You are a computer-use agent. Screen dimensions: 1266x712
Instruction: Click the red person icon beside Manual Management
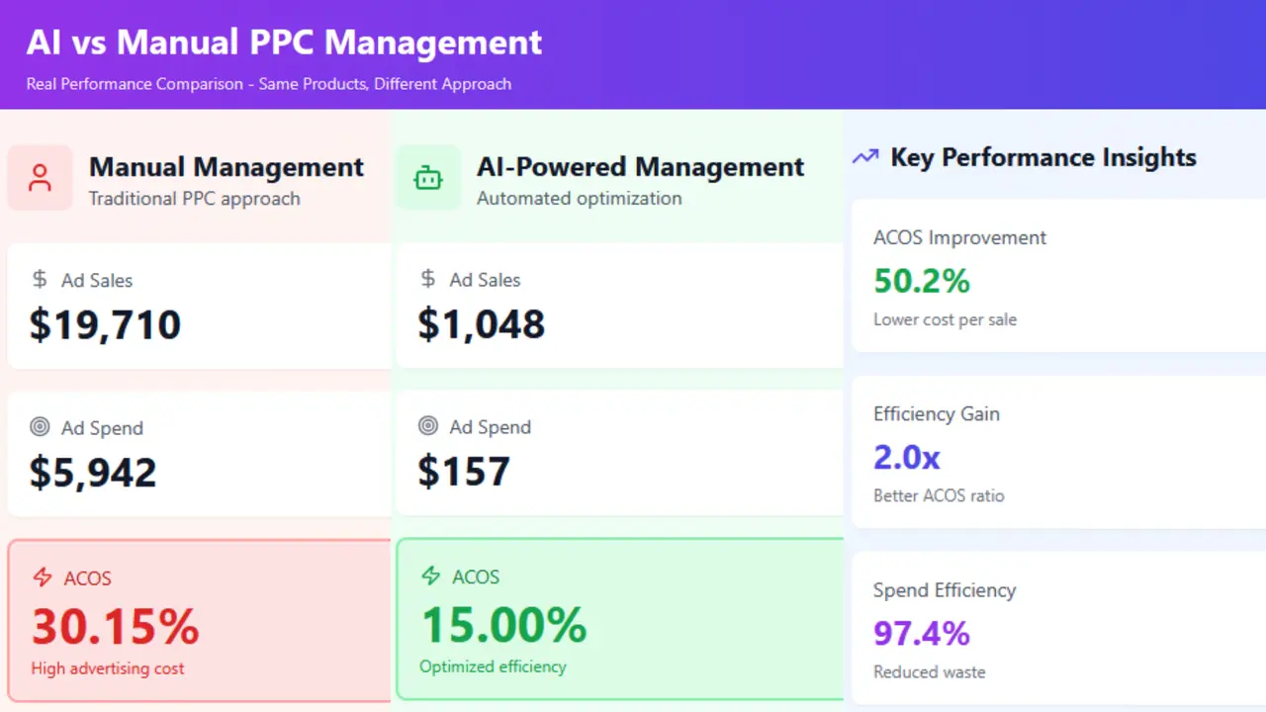coord(40,178)
